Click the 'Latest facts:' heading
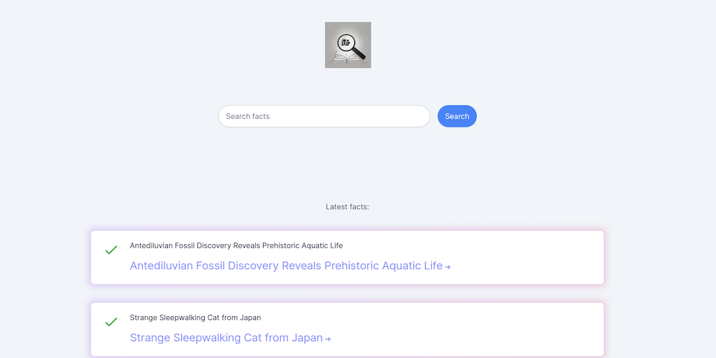 coord(348,207)
